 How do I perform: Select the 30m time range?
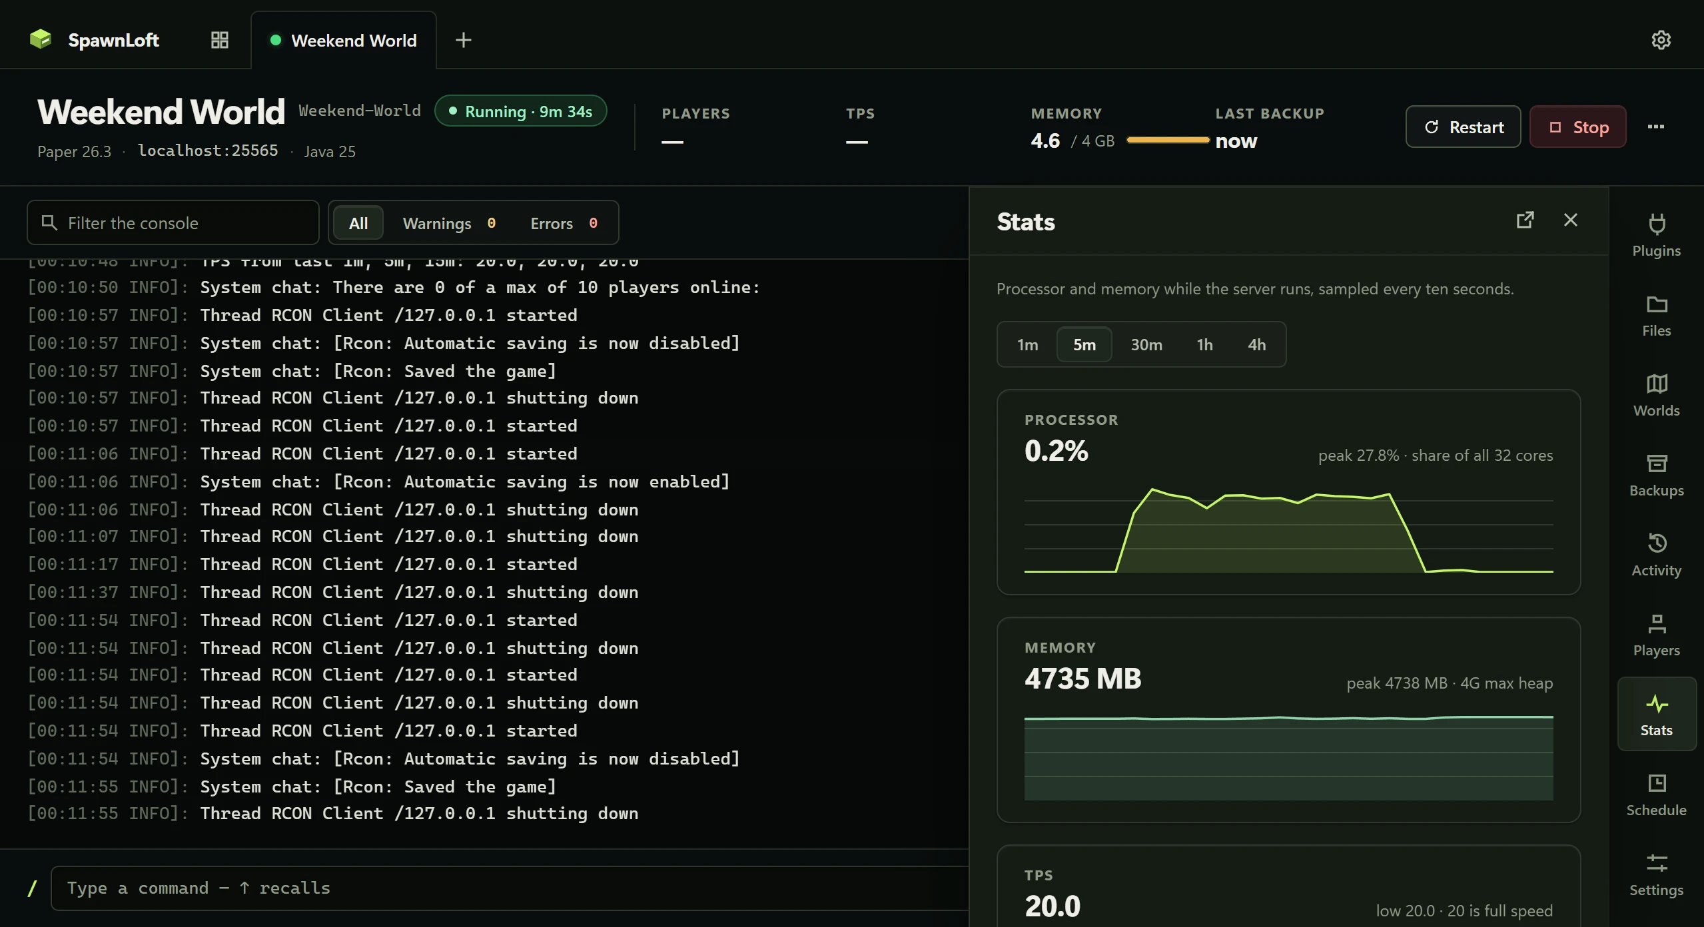tap(1146, 344)
